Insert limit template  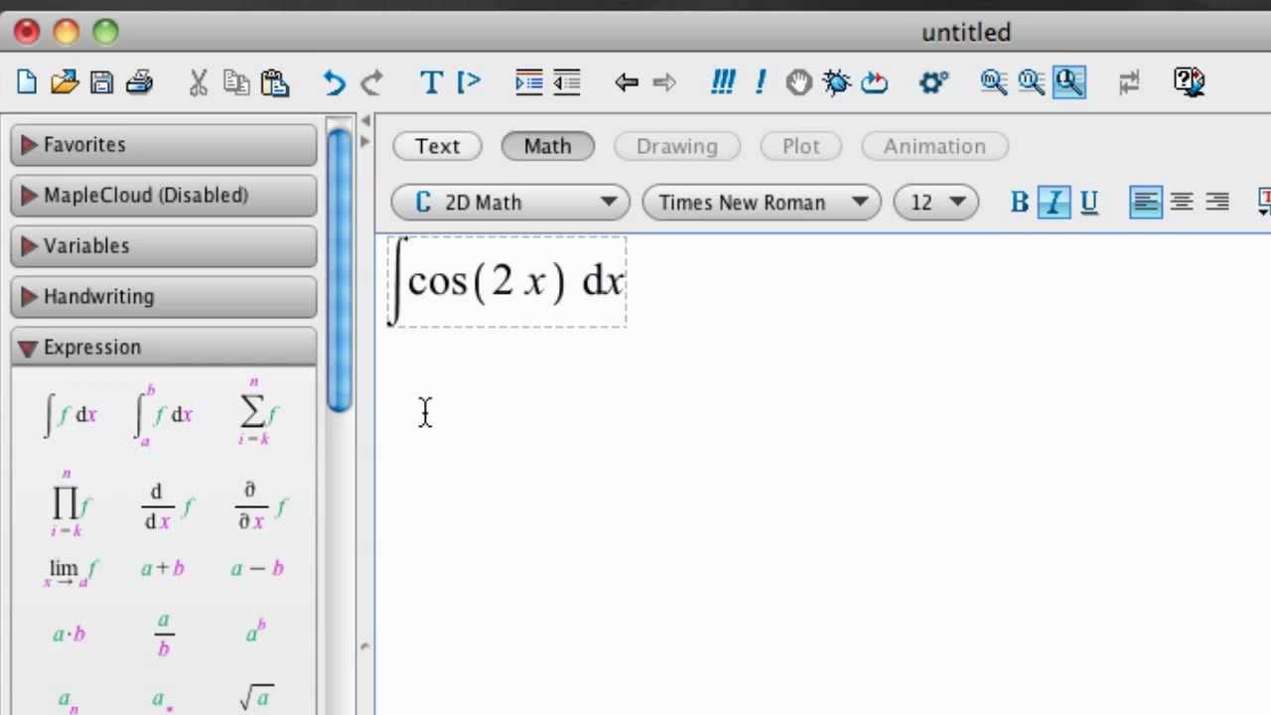71,571
